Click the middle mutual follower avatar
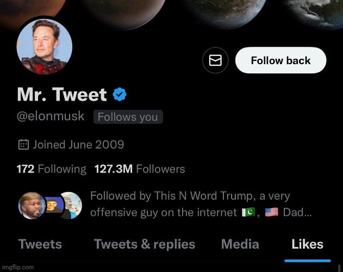This screenshot has width=343, height=272. [x=53, y=204]
